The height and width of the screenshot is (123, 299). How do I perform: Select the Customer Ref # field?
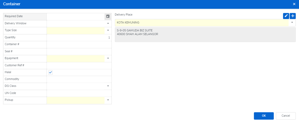point(79,65)
